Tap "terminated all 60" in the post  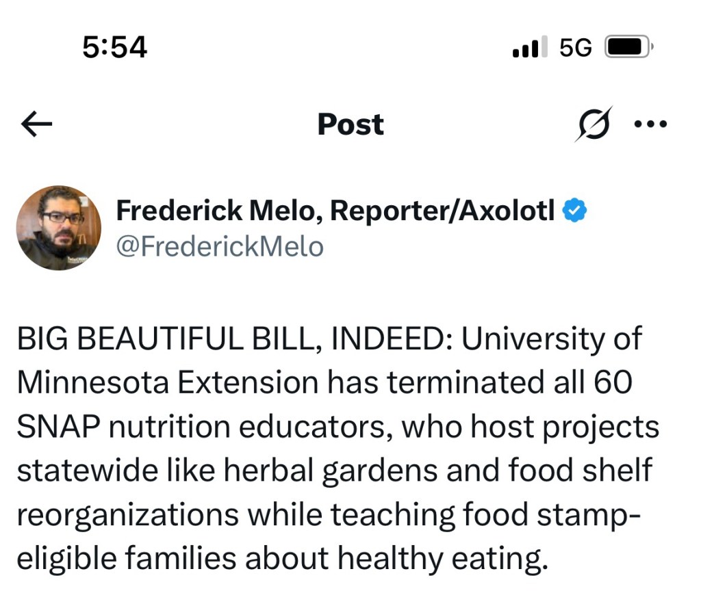click(513, 383)
